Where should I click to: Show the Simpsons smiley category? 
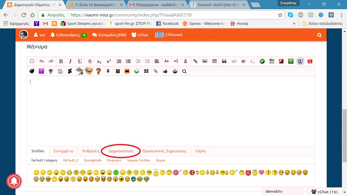click(x=114, y=160)
